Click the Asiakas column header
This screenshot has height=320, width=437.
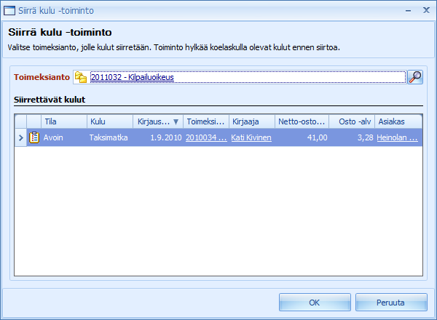[x=398, y=121]
